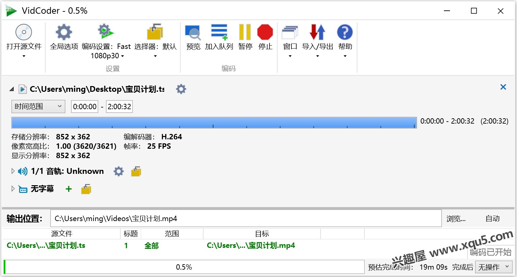Click the Open Source File disc icon

[x=23, y=32]
